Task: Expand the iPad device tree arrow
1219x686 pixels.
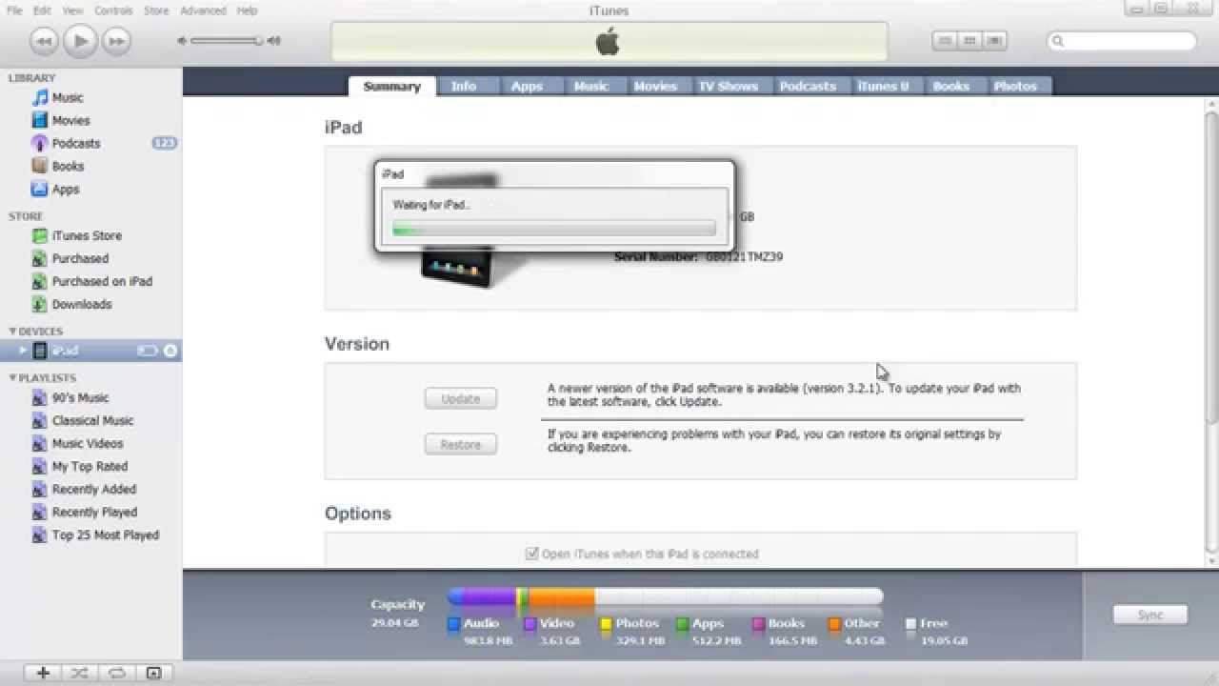Action: click(23, 351)
